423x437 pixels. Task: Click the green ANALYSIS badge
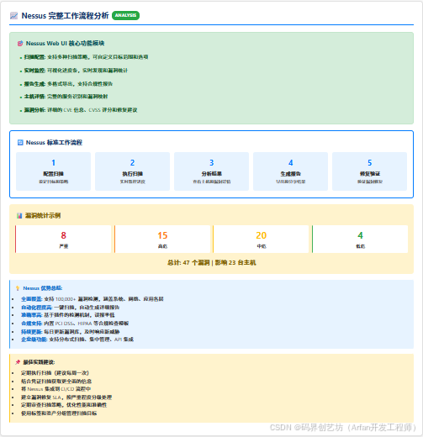click(125, 15)
